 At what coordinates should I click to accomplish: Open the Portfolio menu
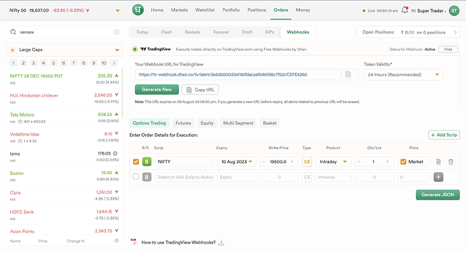tap(231, 10)
